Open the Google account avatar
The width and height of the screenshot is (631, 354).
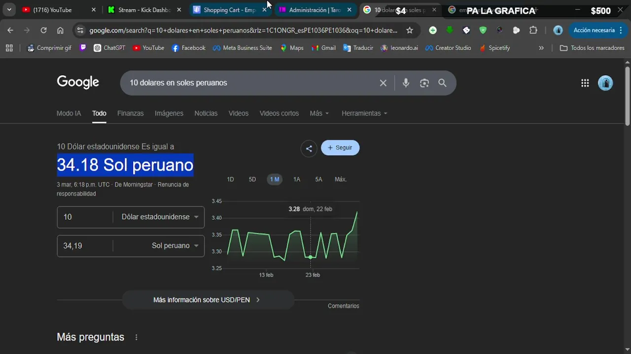[x=605, y=83]
